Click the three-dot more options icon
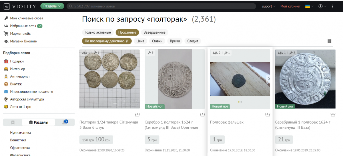The image size is (343, 156). 332,6
